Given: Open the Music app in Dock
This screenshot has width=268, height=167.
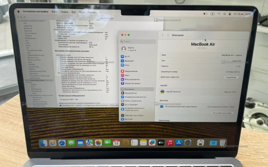Looking at the screenshot, I should (x=170, y=143).
